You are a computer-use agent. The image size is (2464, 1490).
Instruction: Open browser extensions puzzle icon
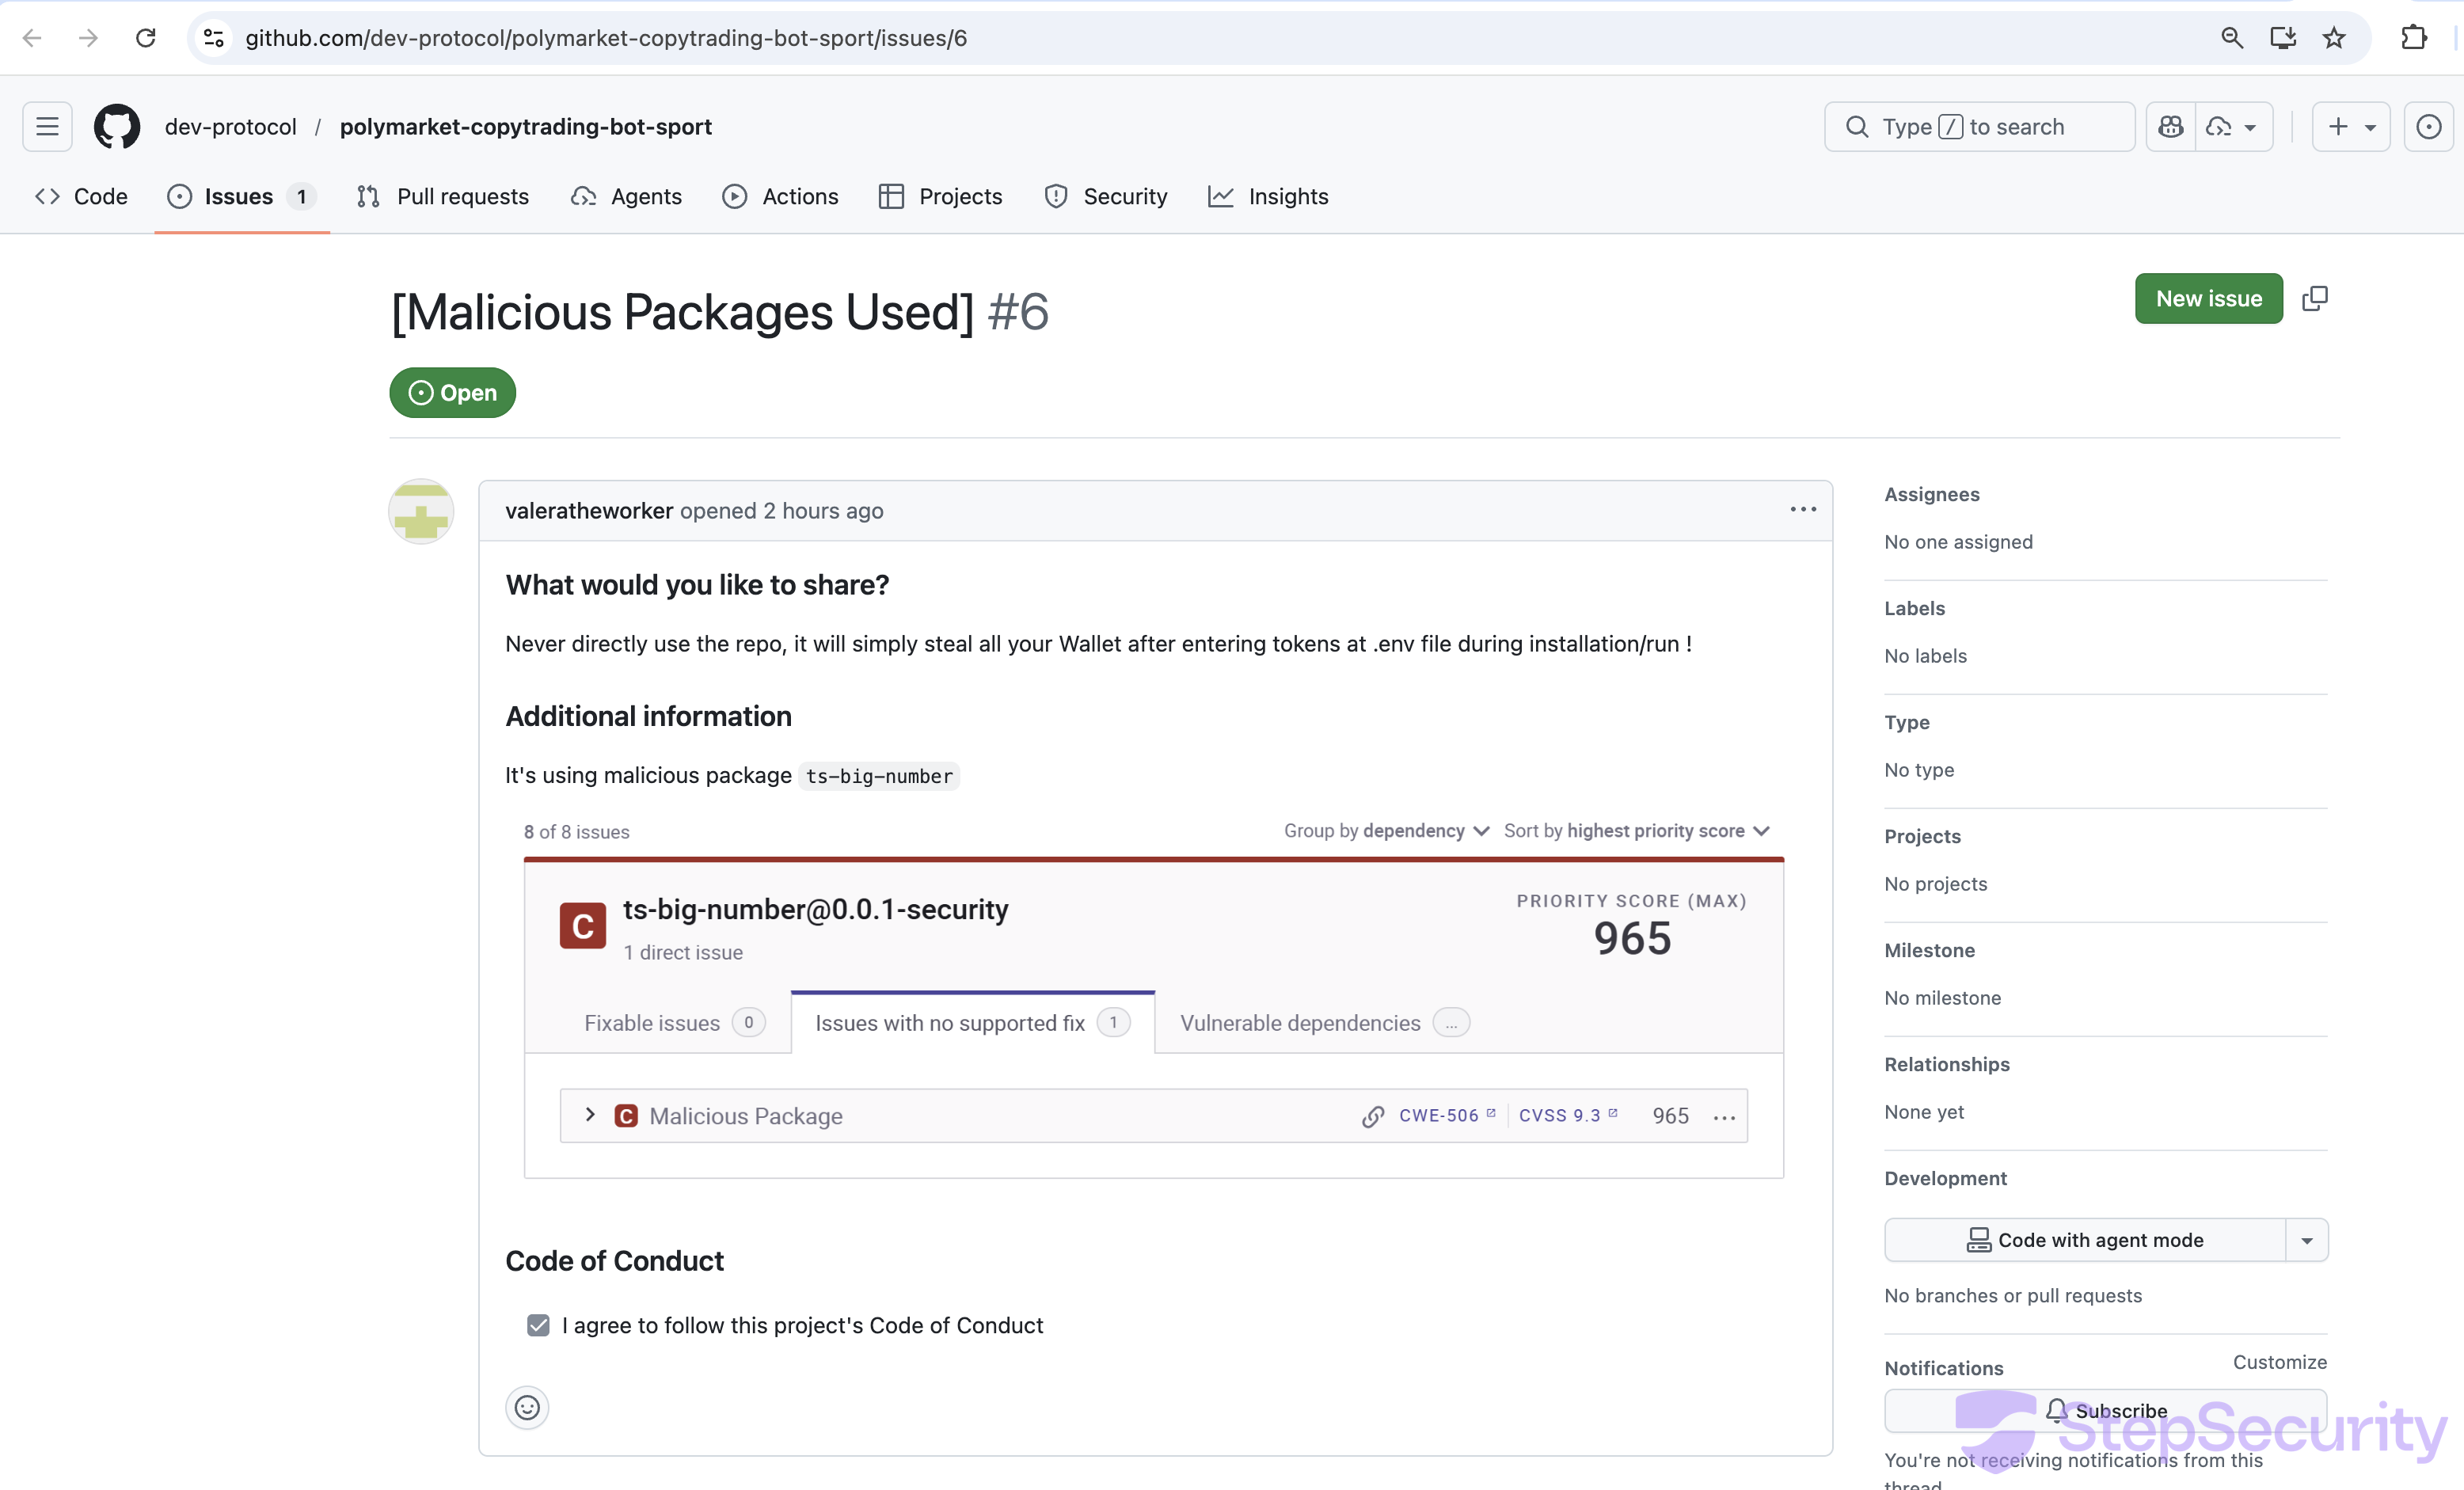click(x=2414, y=38)
